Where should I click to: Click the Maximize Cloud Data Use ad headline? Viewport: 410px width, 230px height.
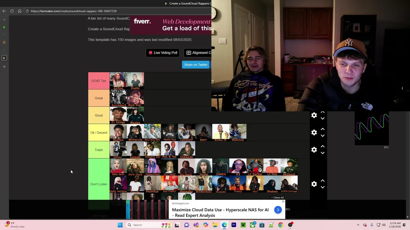(220, 212)
